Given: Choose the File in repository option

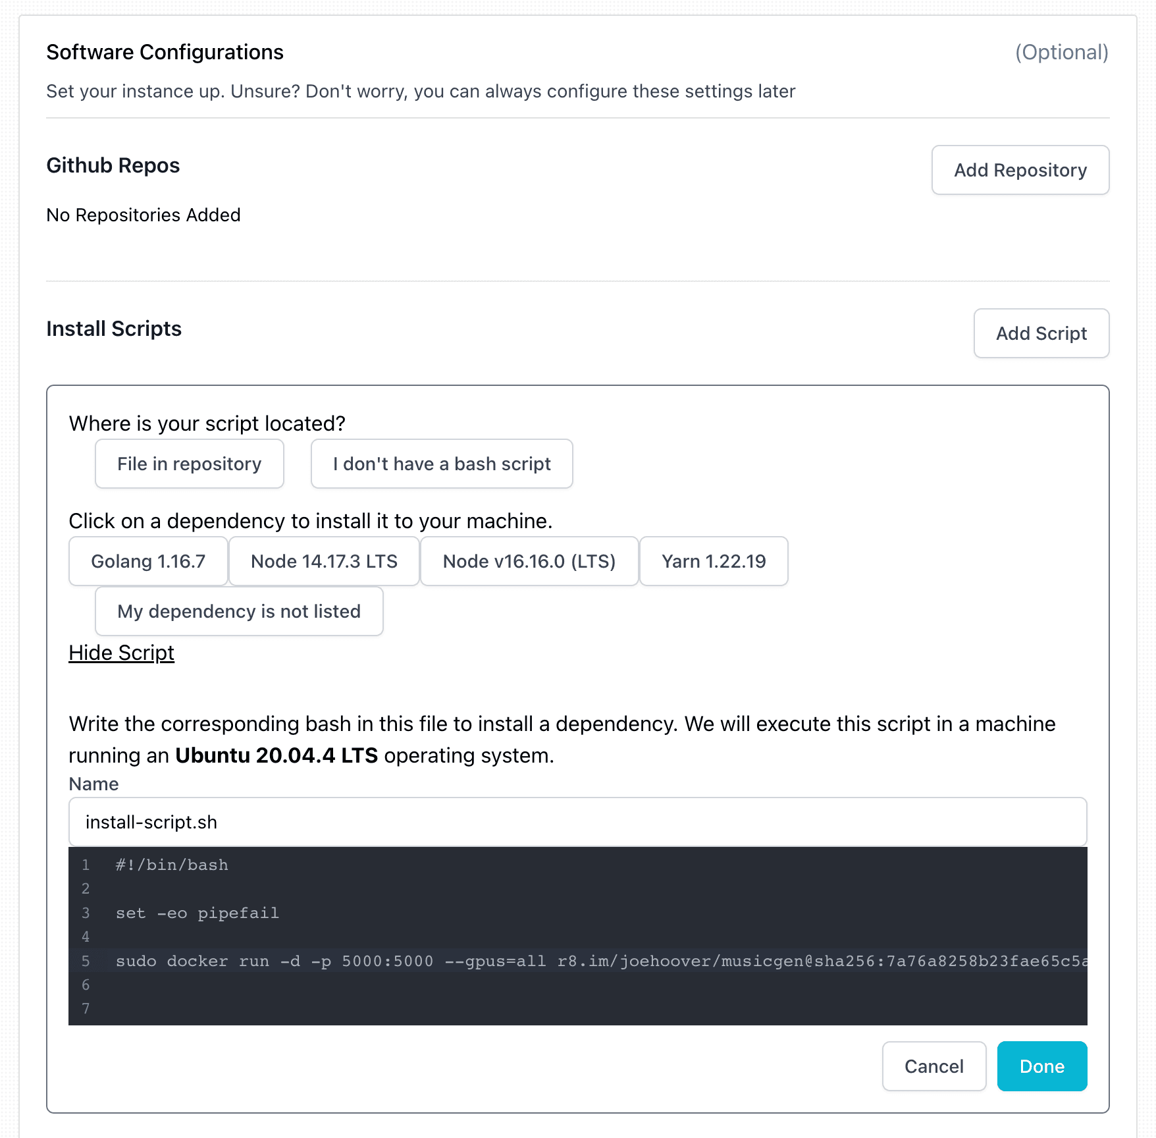Looking at the screenshot, I should [x=189, y=464].
